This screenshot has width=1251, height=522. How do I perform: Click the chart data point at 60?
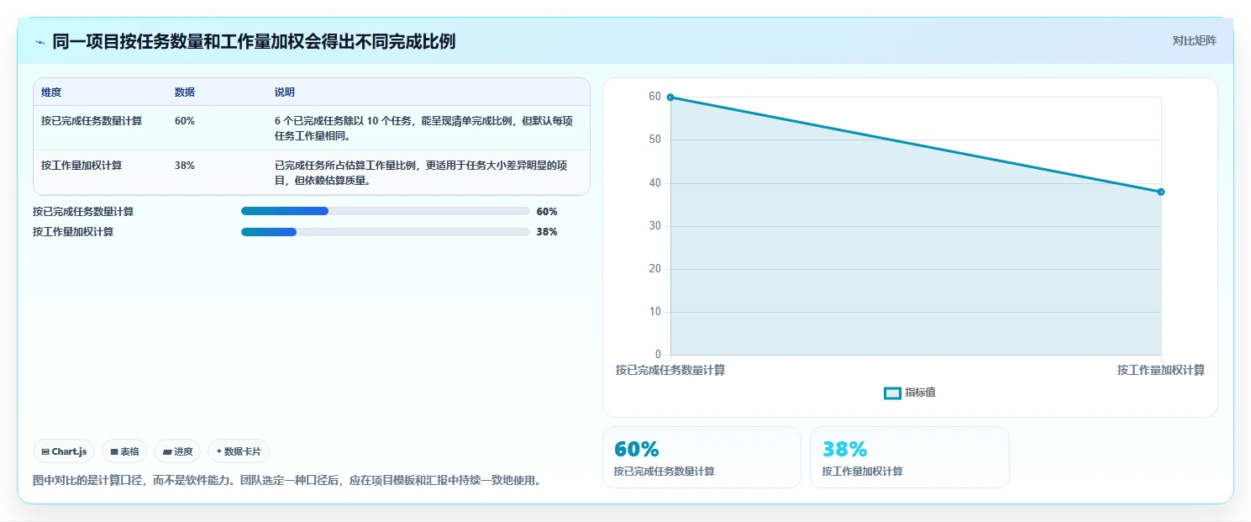point(670,98)
